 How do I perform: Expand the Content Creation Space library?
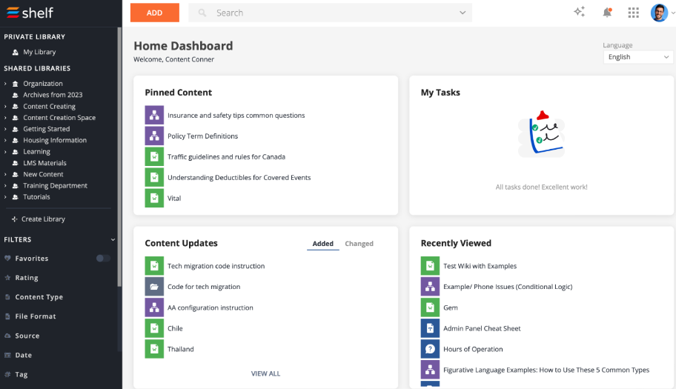(5, 118)
